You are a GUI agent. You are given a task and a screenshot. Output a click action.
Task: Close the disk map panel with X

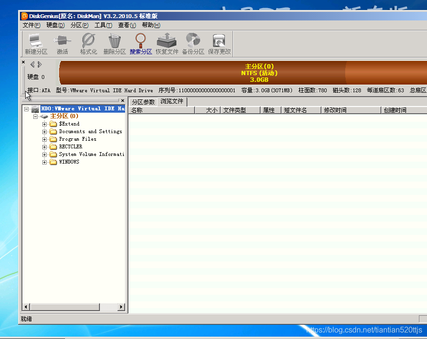tap(23, 62)
